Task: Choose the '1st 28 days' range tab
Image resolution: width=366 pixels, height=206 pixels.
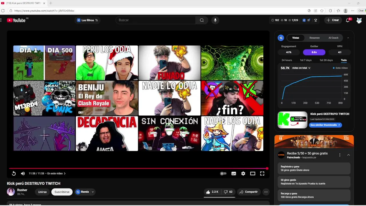Action: coord(326,60)
